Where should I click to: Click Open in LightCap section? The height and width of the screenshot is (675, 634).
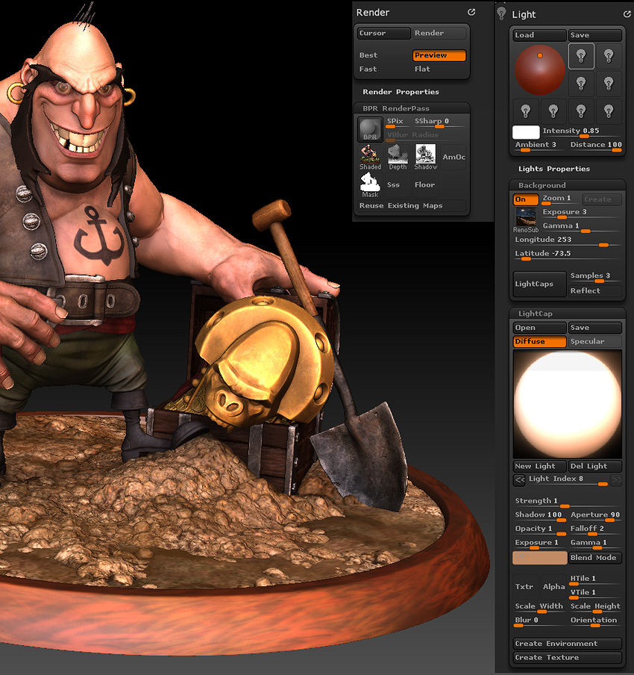point(539,328)
